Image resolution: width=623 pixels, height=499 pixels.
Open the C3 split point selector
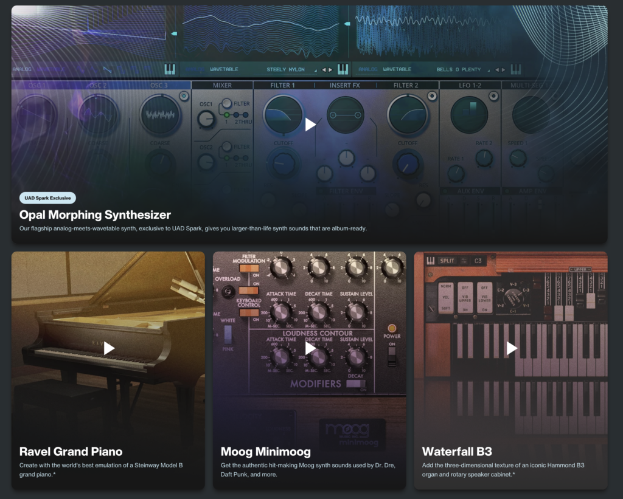478,261
